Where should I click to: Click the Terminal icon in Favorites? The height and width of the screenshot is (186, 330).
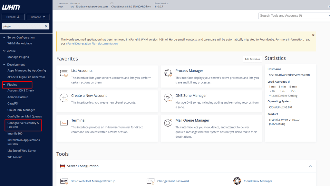64,123
